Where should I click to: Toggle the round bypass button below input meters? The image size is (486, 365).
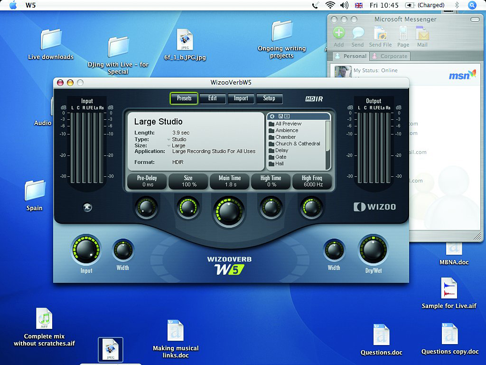pos(87,207)
